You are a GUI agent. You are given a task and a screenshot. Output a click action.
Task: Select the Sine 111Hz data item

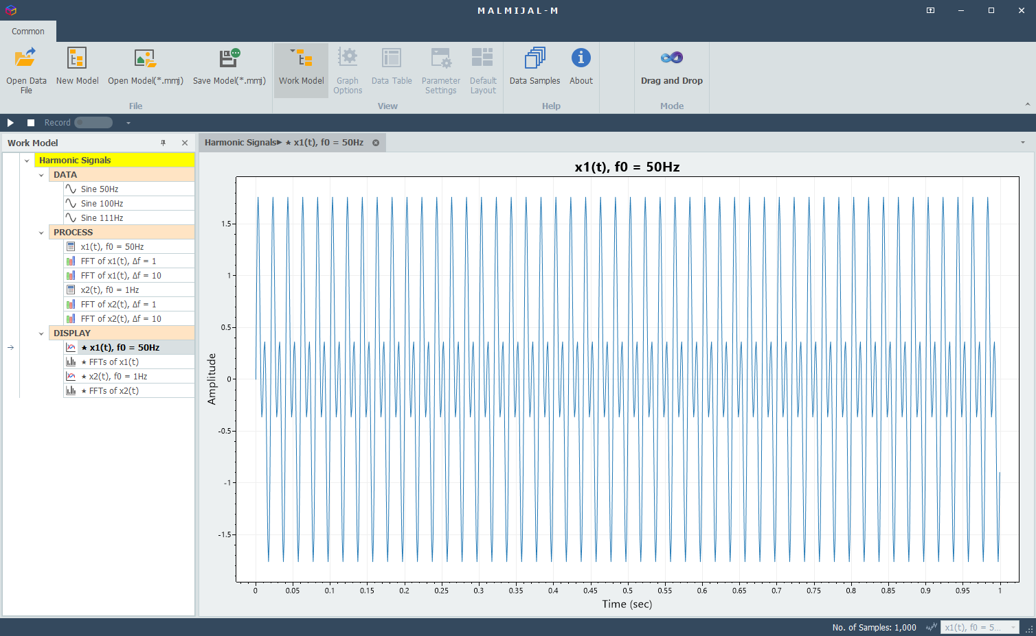point(129,218)
